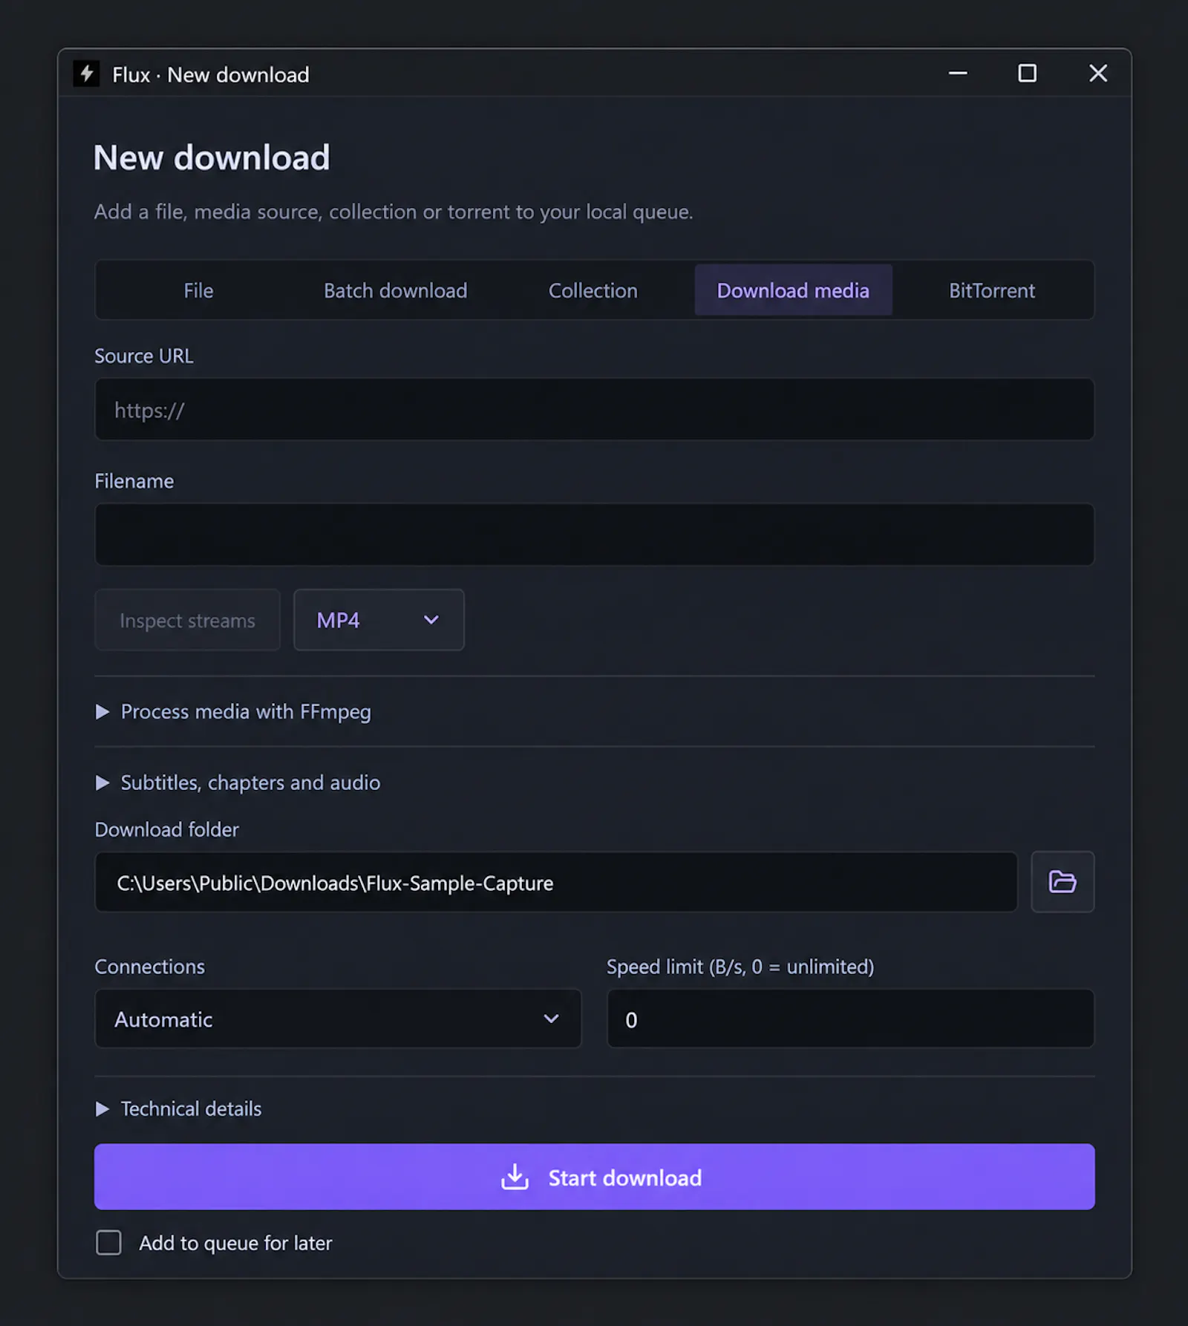Click the Flux lightning bolt app icon
1188x1326 pixels.
tap(86, 74)
